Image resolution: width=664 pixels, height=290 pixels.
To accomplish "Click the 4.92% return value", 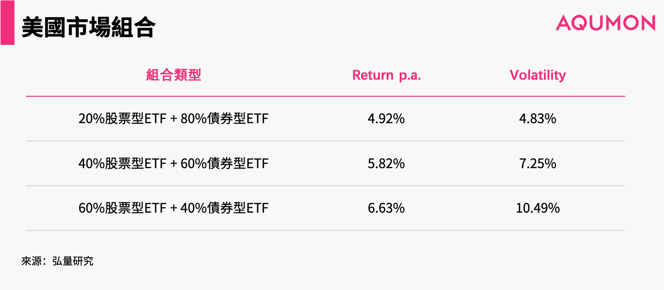I will coord(386,119).
